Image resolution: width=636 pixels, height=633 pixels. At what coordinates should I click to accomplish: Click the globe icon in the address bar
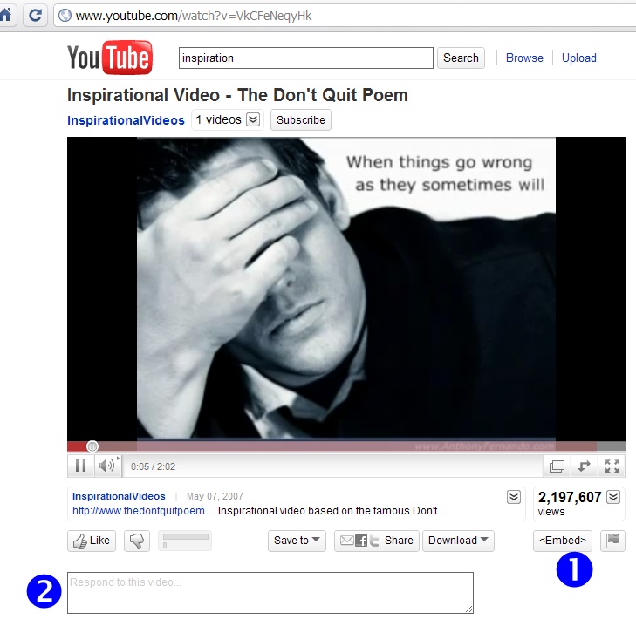point(65,16)
